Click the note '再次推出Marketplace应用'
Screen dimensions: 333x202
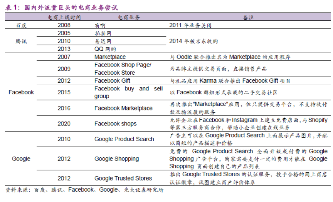248,108
